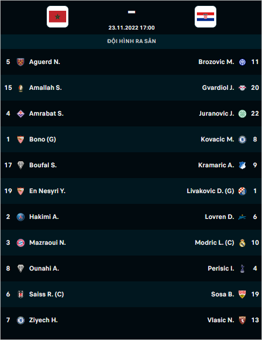Click Fiorentina crest beside Amrabat S.

click(x=20, y=114)
